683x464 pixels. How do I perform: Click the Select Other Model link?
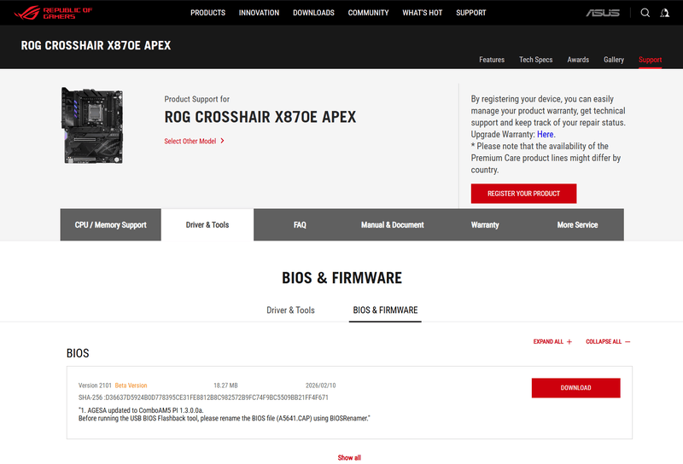190,141
